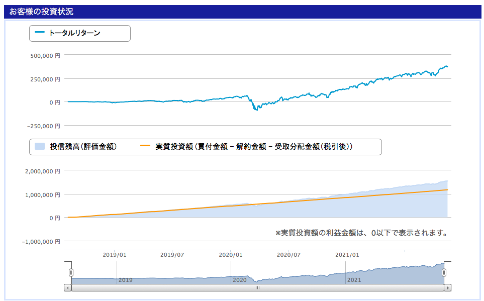Click the 1,000,000 円 axis label
The height and width of the screenshot is (301, 484).
43,195
